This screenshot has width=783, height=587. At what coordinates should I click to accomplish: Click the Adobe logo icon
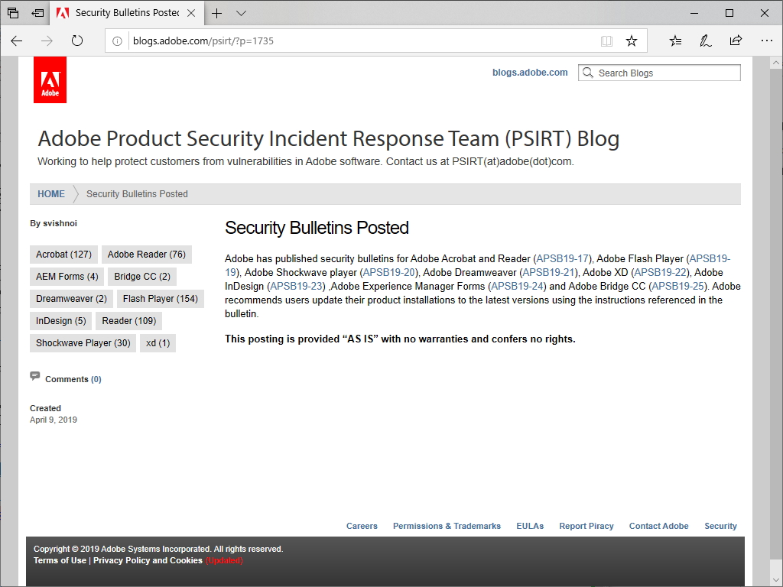click(50, 79)
